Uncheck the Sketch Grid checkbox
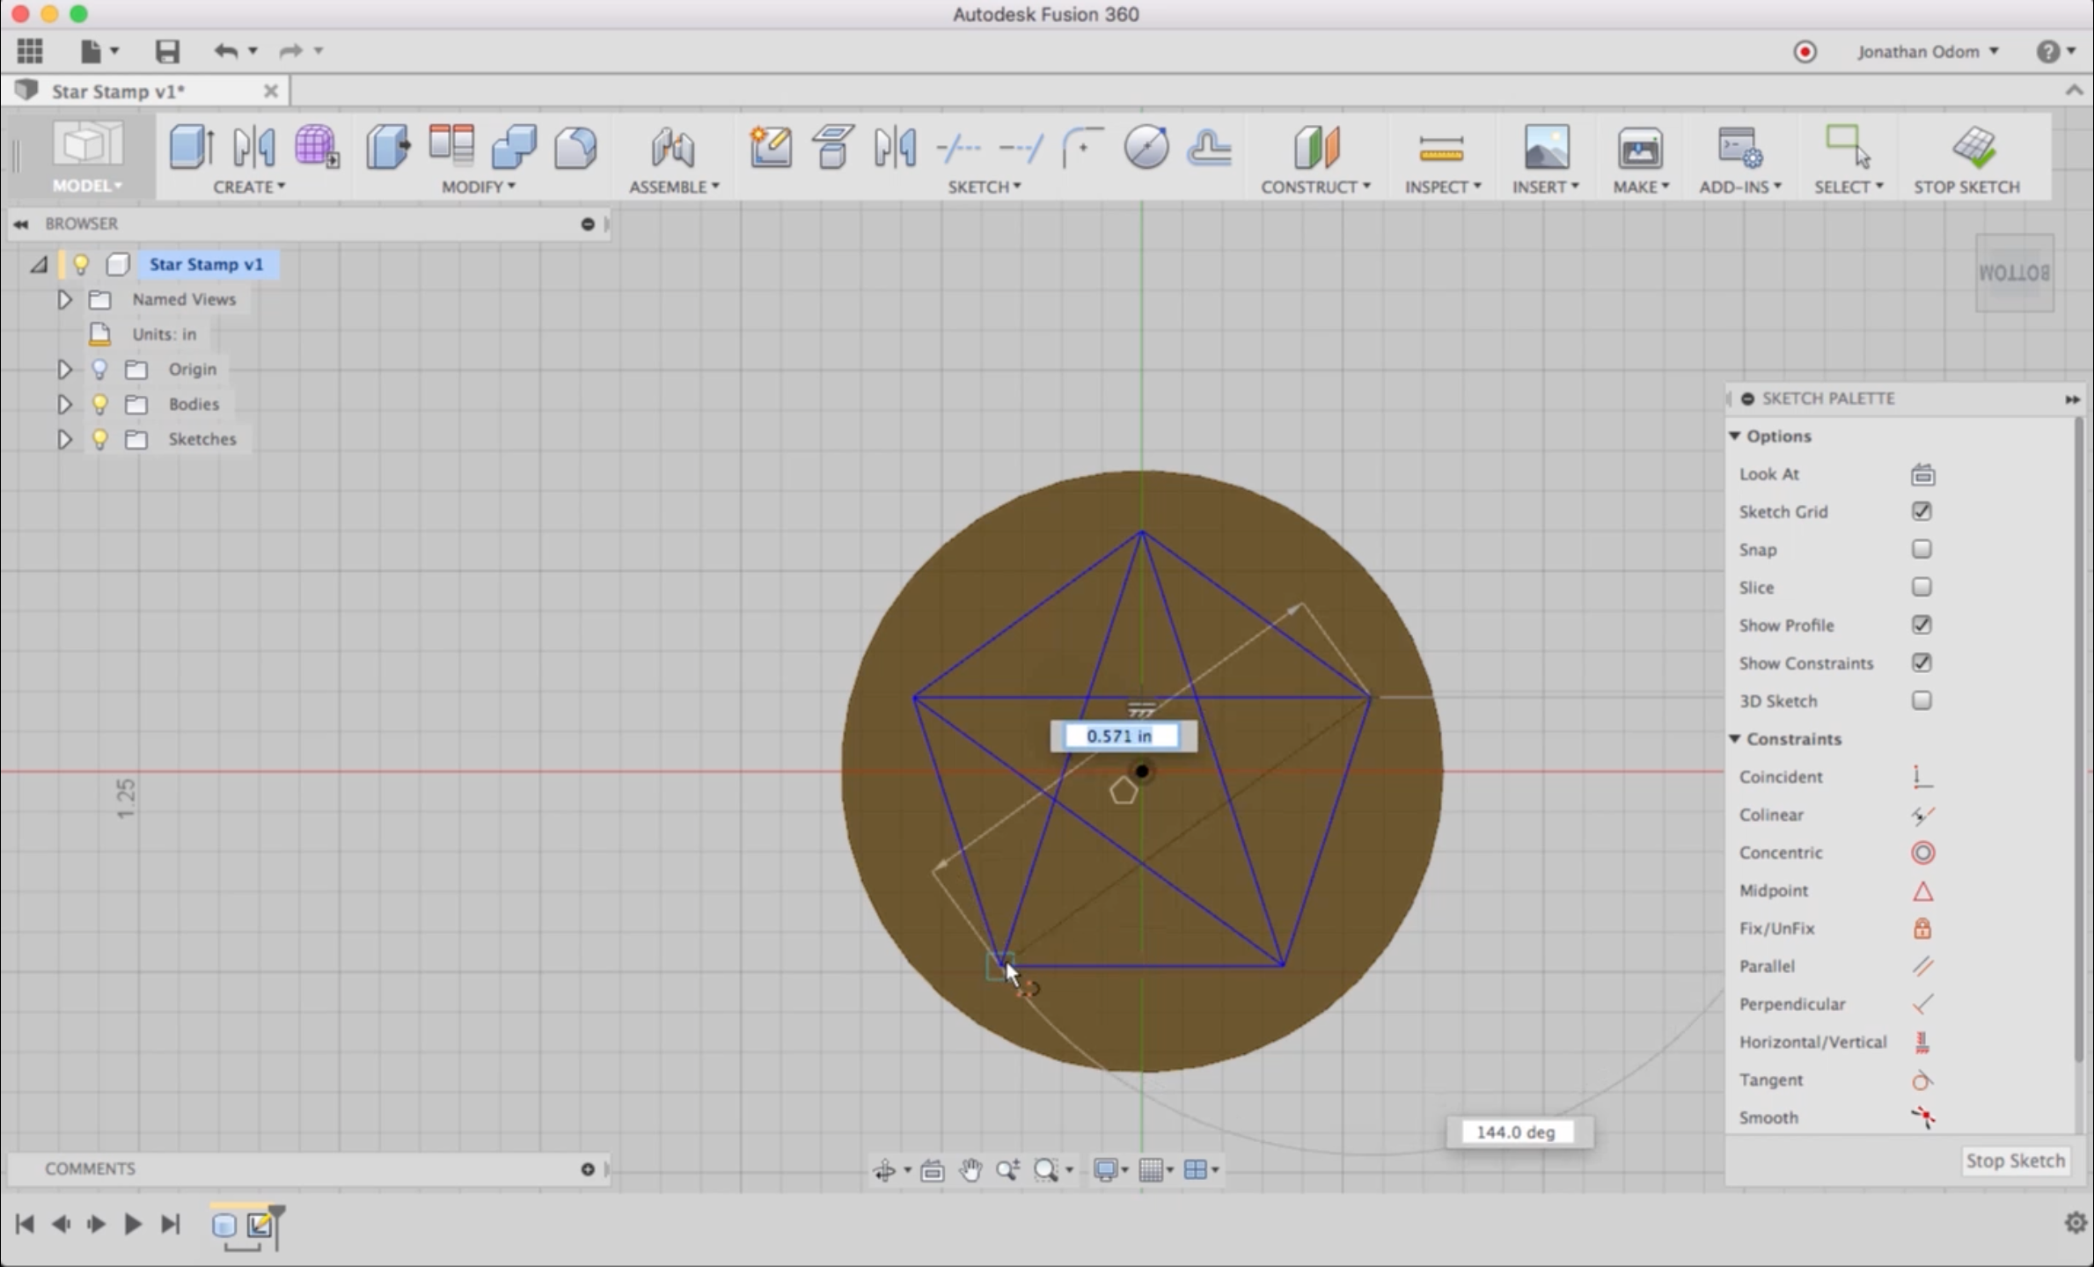This screenshot has width=2094, height=1267. pyautogui.click(x=1922, y=511)
